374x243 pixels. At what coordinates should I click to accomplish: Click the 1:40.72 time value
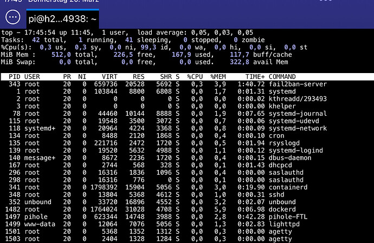pyautogui.click(x=251, y=84)
